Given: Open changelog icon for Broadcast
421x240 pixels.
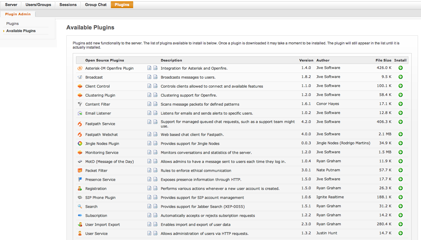Looking at the screenshot, I should 155,77.
